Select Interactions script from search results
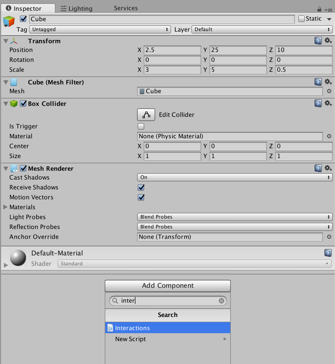 coord(168,328)
